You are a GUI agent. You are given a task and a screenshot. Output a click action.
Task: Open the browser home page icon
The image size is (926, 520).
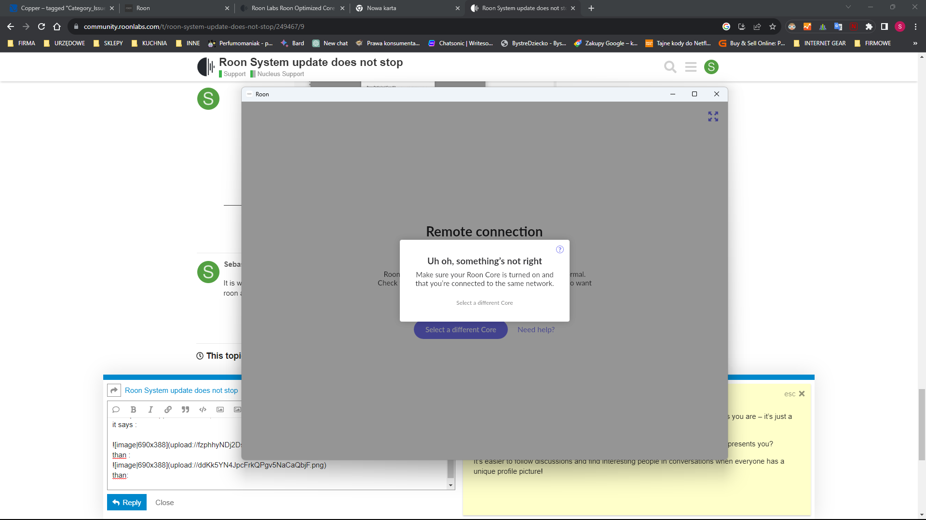click(x=57, y=26)
